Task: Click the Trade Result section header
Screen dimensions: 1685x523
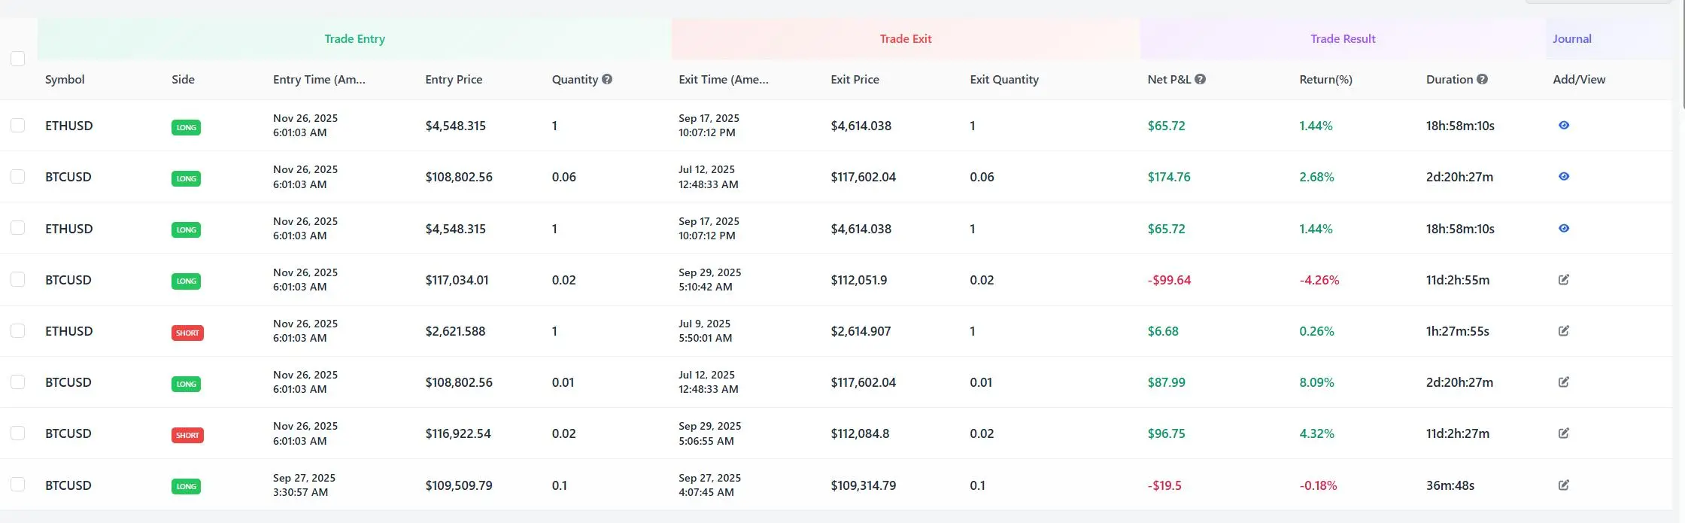Action: click(1342, 38)
